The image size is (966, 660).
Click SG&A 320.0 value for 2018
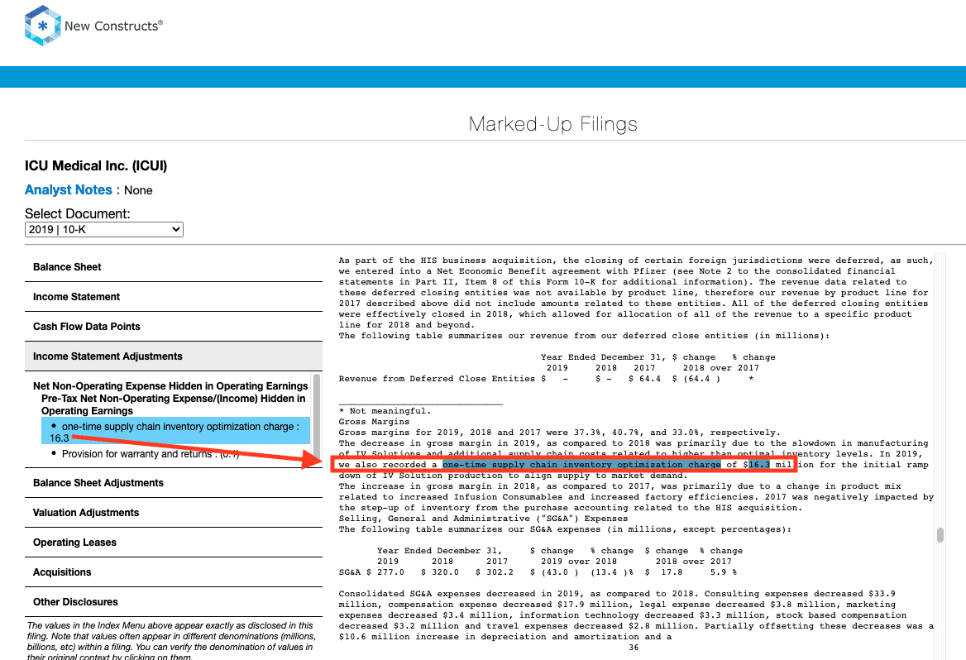(446, 572)
